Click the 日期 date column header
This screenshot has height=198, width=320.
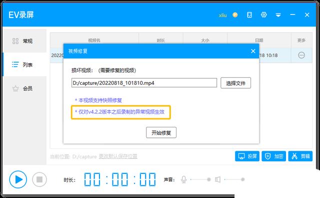[259, 40]
